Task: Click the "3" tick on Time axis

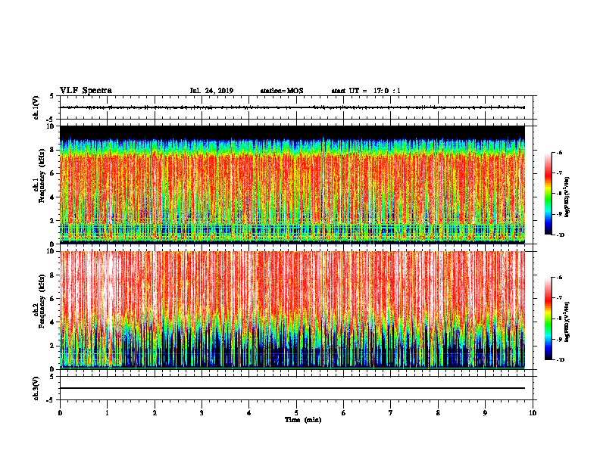Action: (202, 413)
